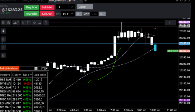
Task: Click the Last price column header
Action: click(40, 75)
